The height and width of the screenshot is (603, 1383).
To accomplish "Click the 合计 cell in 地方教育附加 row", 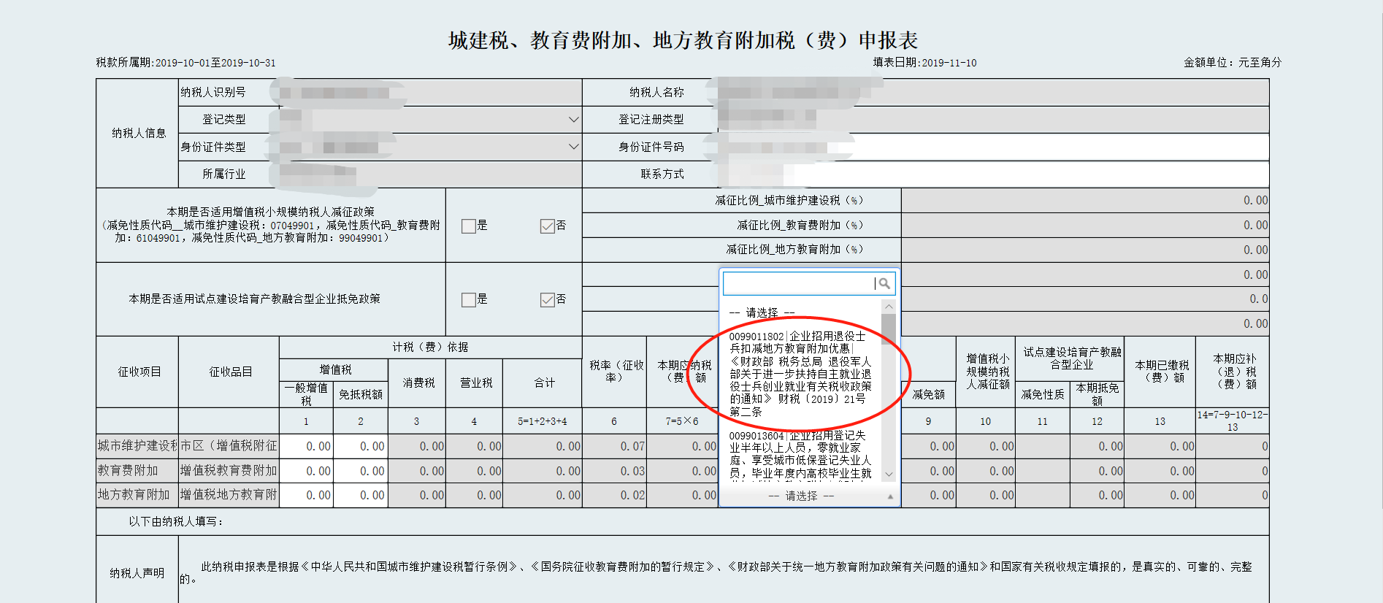I will pos(543,495).
